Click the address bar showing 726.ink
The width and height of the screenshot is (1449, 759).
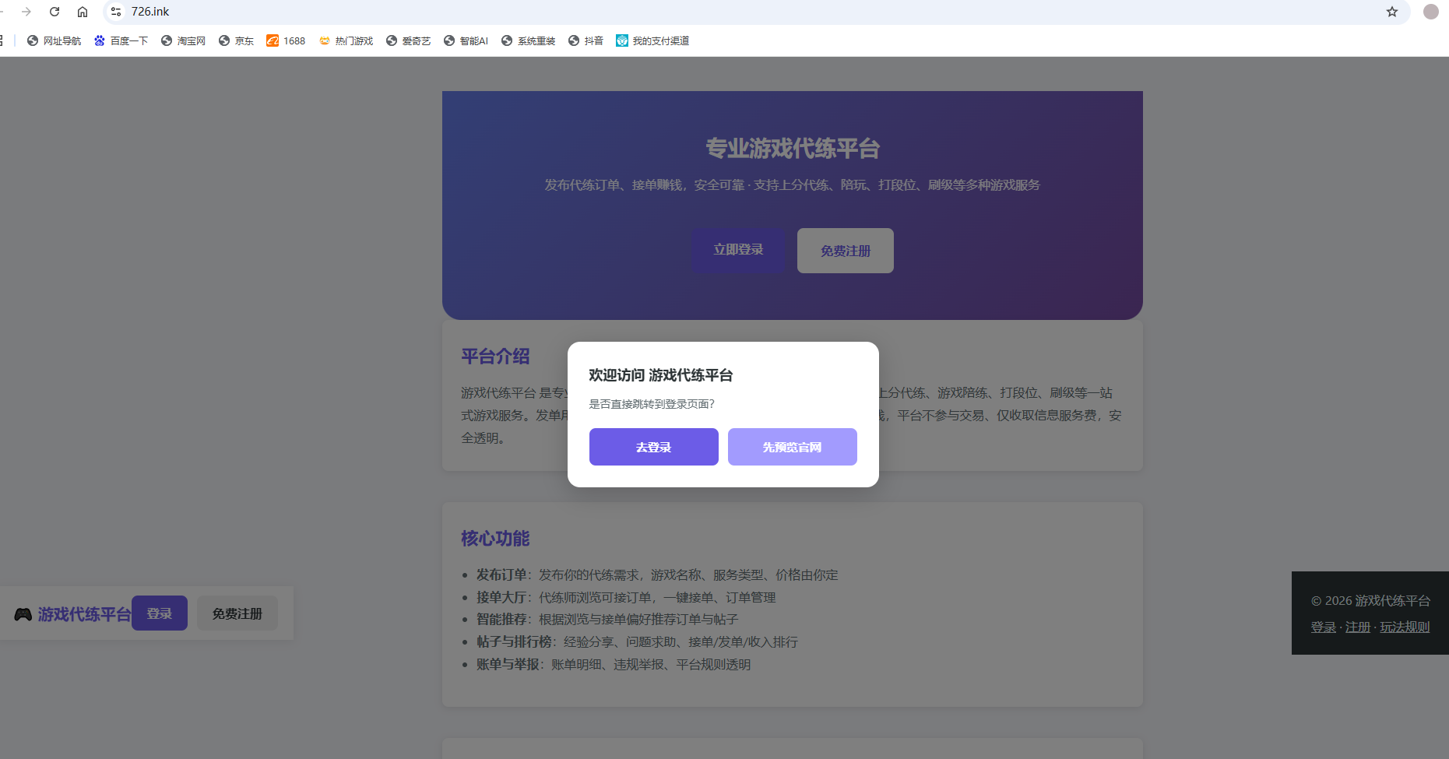point(150,12)
